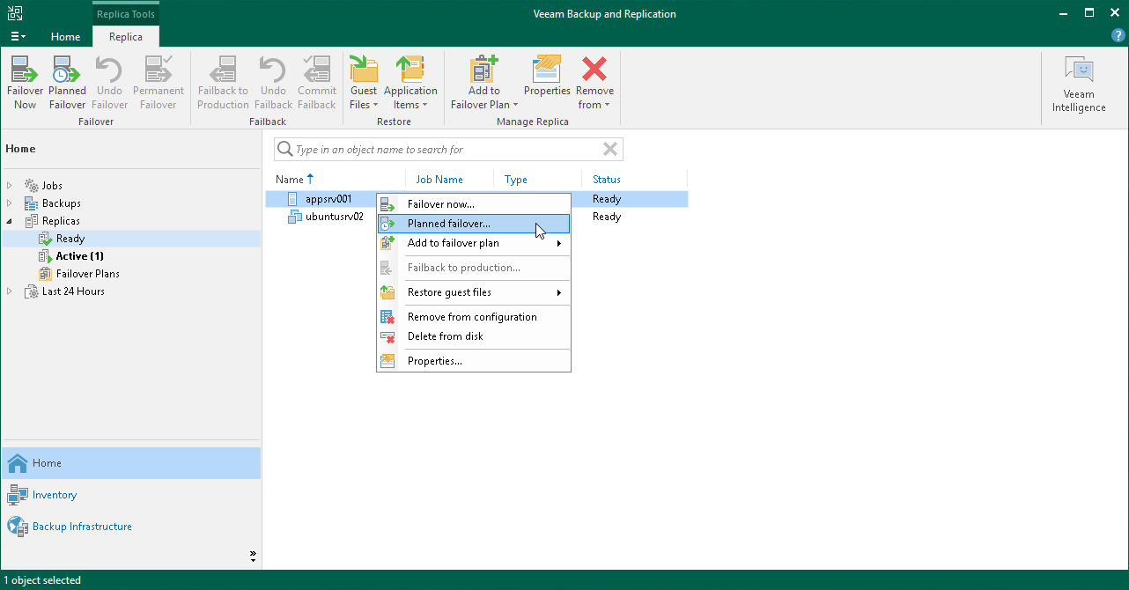The height and width of the screenshot is (590, 1129).
Task: Choose Failback to production menu entry
Action: 474,268
